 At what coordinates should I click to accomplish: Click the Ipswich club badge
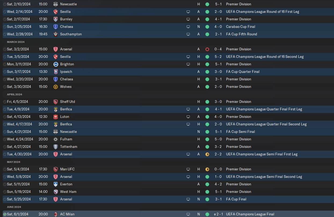(x=56, y=72)
